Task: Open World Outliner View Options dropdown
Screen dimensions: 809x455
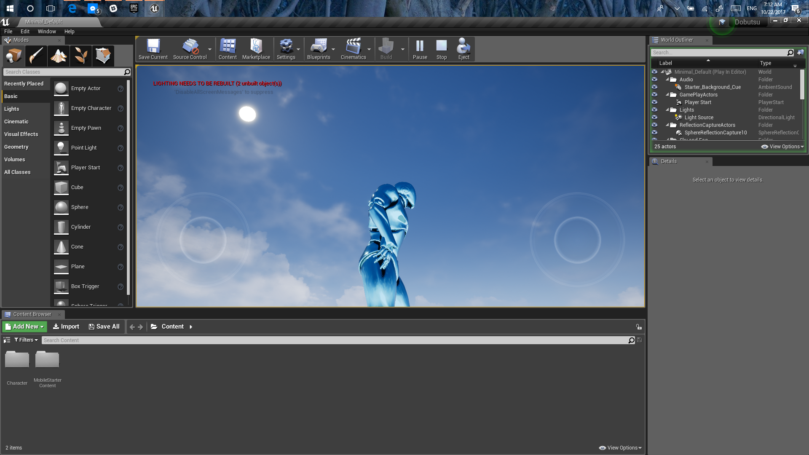Action: coord(783,147)
